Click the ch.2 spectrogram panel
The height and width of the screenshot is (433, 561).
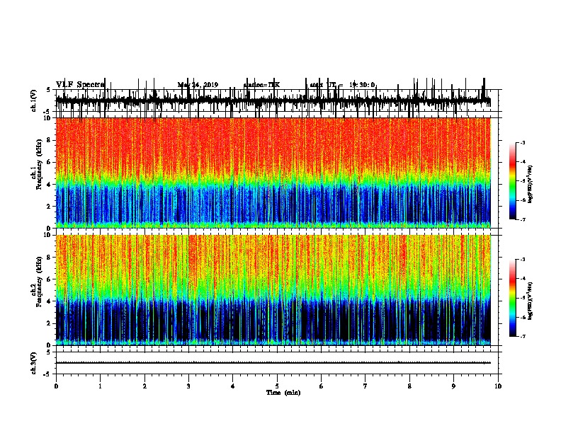pyautogui.click(x=273, y=290)
